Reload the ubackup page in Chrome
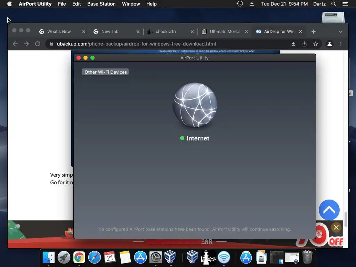This screenshot has height=267, width=356. click(x=38, y=44)
